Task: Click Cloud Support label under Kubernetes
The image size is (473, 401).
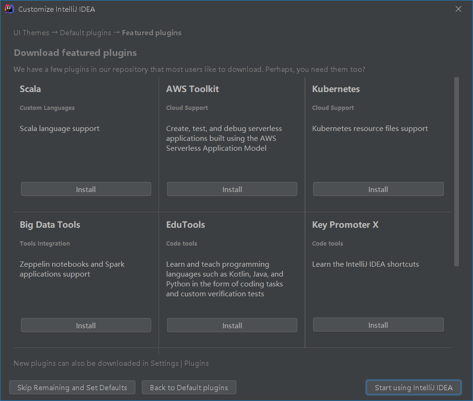Action: (x=333, y=108)
